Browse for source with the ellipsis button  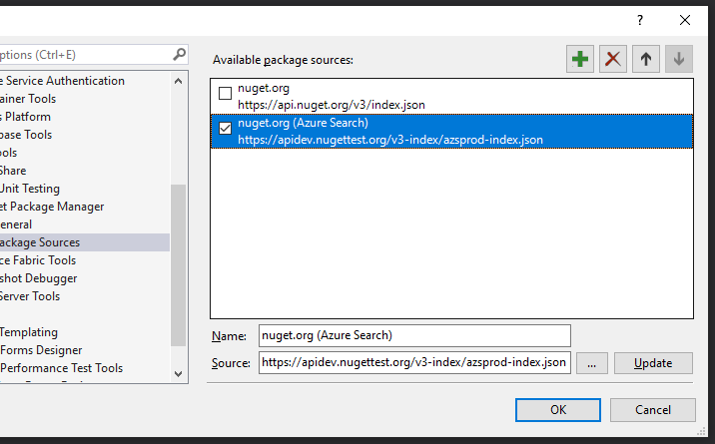tap(592, 363)
